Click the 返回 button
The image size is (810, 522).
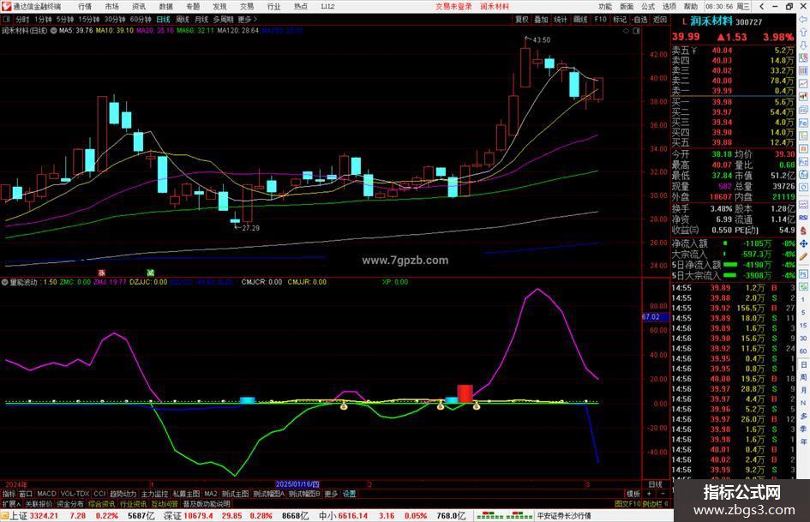click(x=660, y=19)
